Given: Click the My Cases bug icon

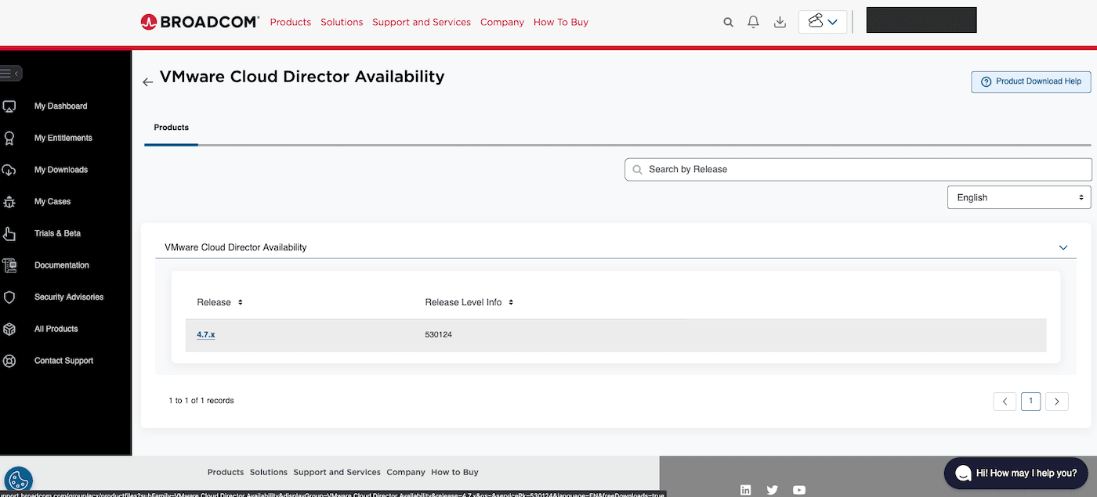Looking at the screenshot, I should coord(9,202).
